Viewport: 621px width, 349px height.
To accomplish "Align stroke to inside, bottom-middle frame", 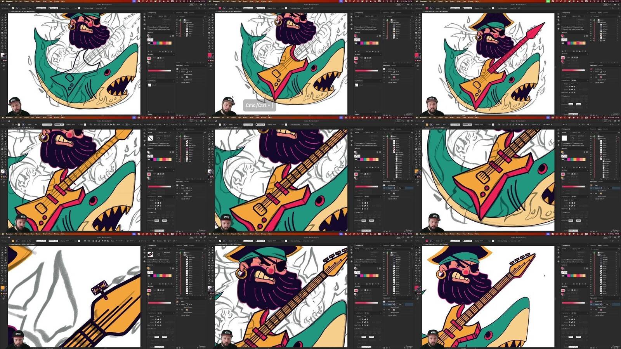I will 365,325.
